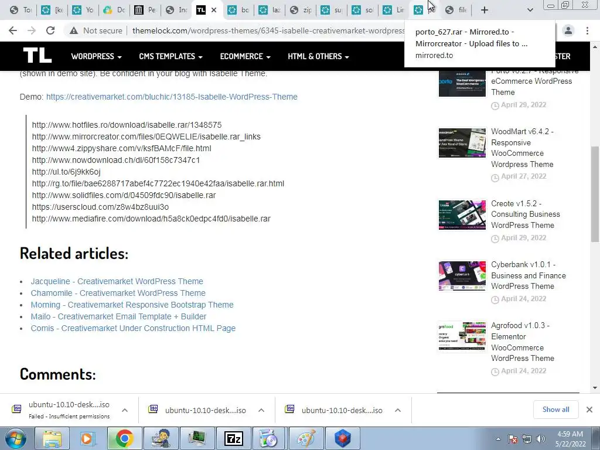
Task: Click the browser back arrow
Action: coord(13,30)
